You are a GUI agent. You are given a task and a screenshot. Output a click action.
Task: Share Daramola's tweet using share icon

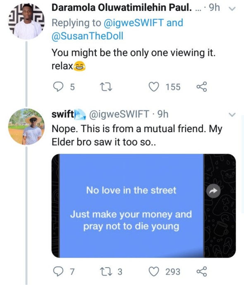click(202, 87)
